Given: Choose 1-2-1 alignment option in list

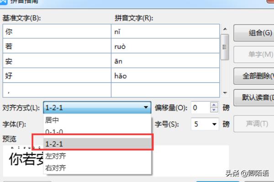Looking at the screenshot, I should click(97, 144).
